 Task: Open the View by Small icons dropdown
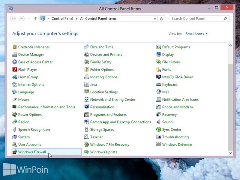click(196, 34)
